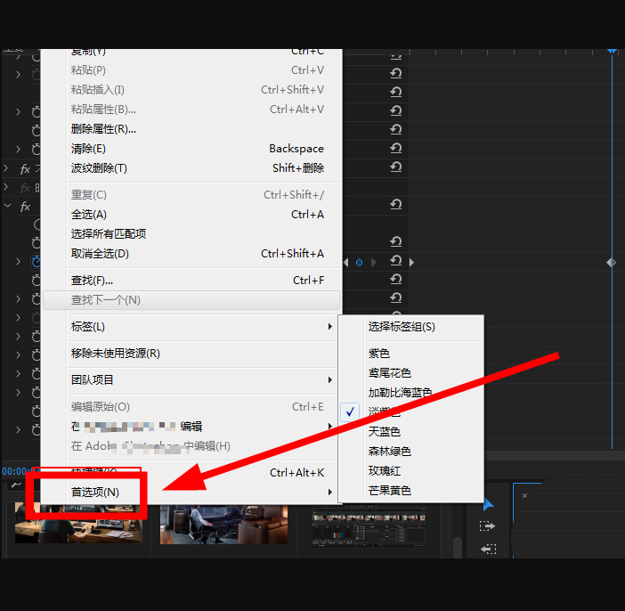Click the vertical scrollbar beside the thumbnails
This screenshot has height=611, width=625.
(x=458, y=547)
